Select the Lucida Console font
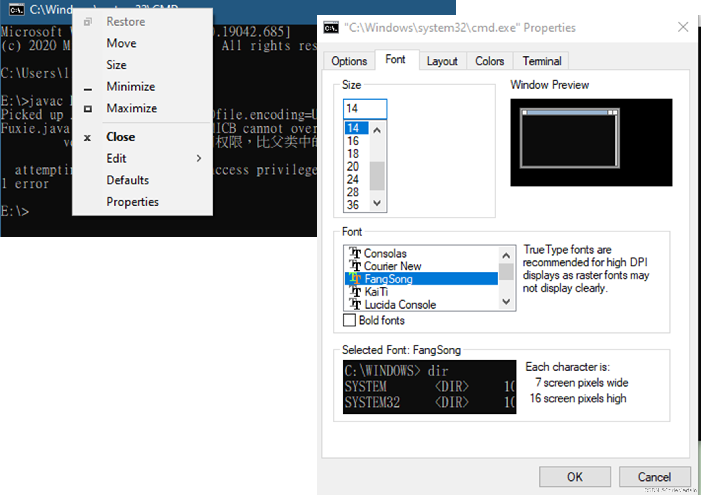 (x=421, y=304)
